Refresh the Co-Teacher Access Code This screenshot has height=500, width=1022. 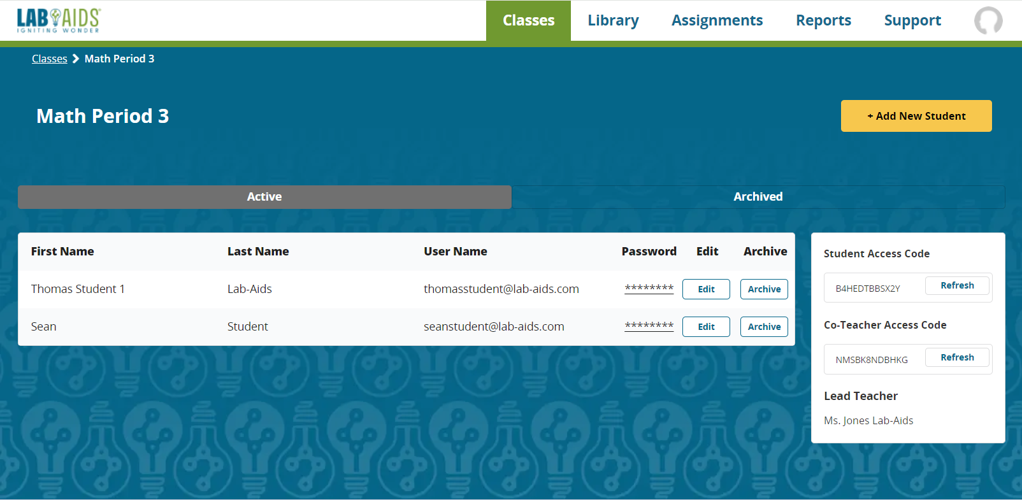pyautogui.click(x=957, y=357)
